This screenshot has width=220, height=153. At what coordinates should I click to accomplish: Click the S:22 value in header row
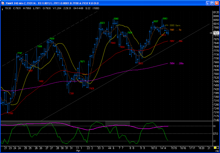click(x=88, y=8)
